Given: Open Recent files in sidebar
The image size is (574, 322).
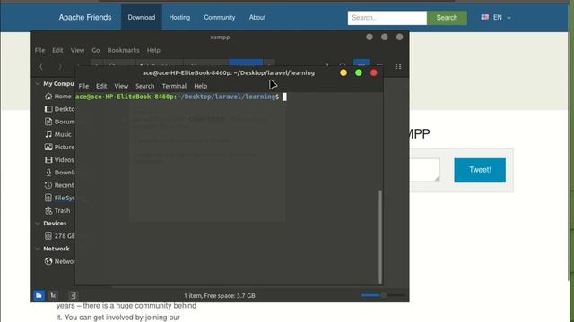Looking at the screenshot, I should coord(59,185).
